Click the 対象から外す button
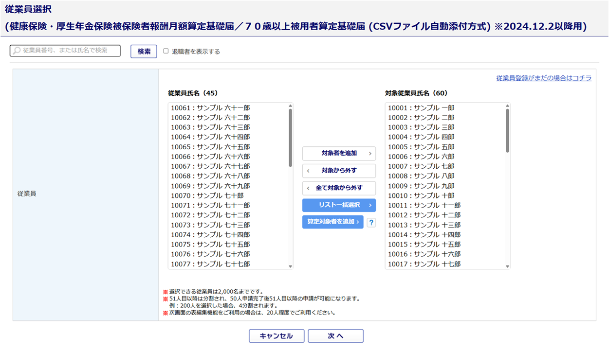The width and height of the screenshot is (609, 352). (x=339, y=171)
